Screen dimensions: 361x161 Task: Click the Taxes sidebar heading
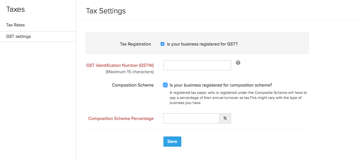15,10
